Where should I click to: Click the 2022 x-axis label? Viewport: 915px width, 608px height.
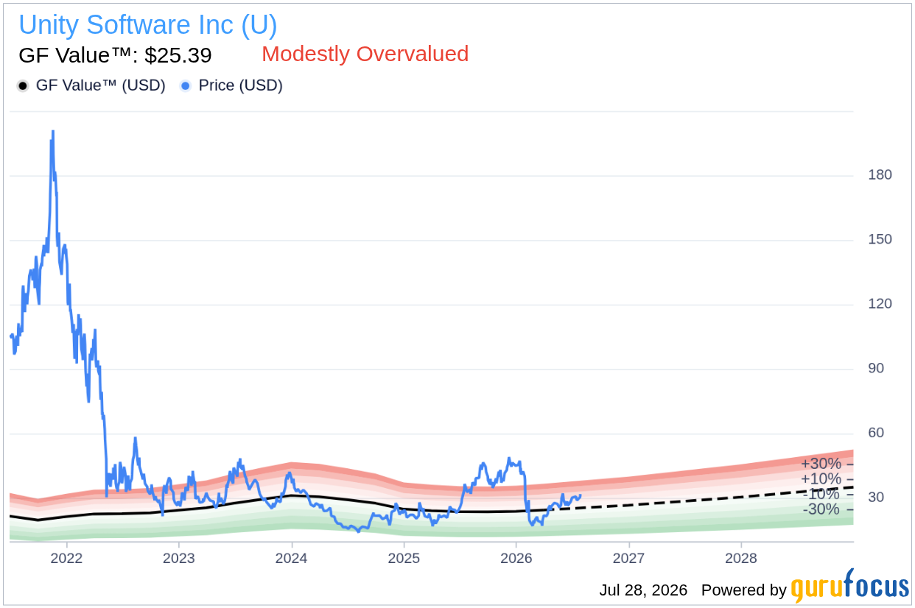tap(66, 559)
